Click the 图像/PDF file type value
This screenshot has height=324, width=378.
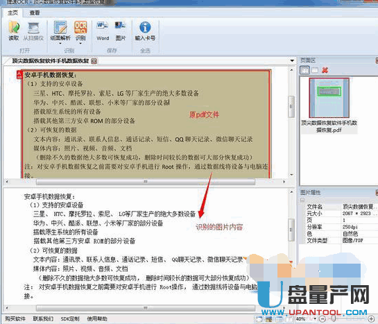tap(353, 240)
